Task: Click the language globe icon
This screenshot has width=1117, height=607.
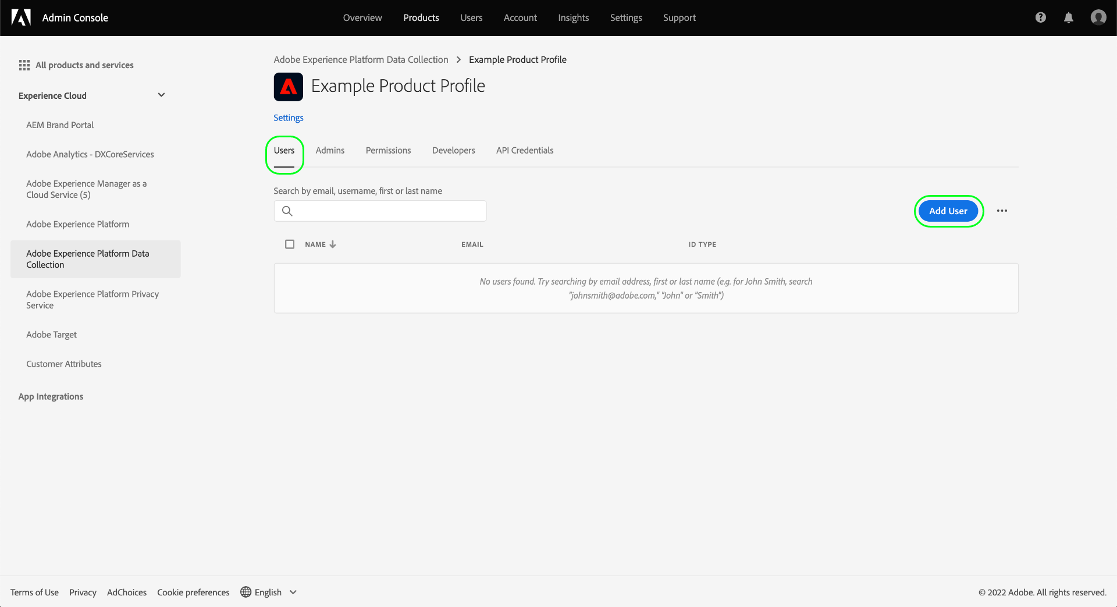Action: [x=246, y=592]
